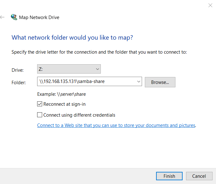Click the Map Network Drive globe icon
Screen dimensions: 216x184
pos(14,17)
